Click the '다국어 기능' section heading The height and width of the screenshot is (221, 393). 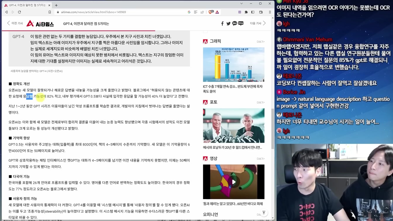point(19,177)
